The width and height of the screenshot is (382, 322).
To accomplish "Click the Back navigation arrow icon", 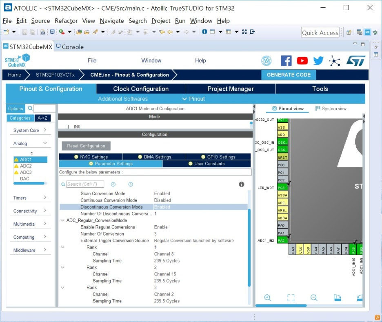I will (170, 32).
